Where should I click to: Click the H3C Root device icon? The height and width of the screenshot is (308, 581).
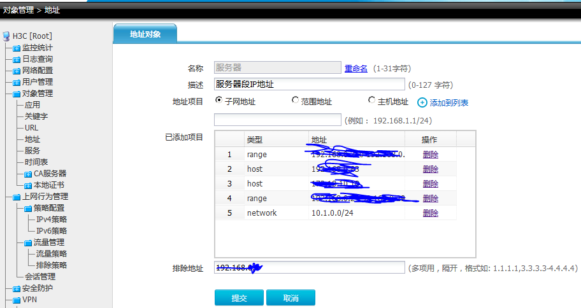(x=6, y=36)
